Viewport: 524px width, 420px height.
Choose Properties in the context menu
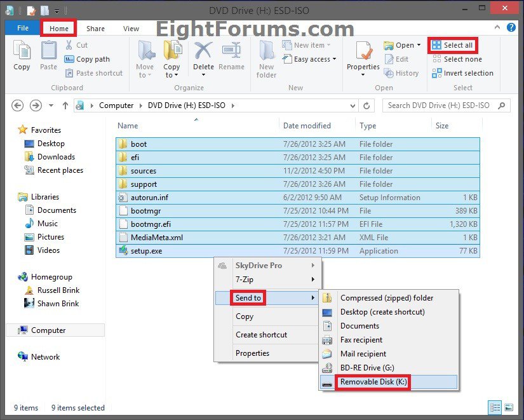point(267,353)
